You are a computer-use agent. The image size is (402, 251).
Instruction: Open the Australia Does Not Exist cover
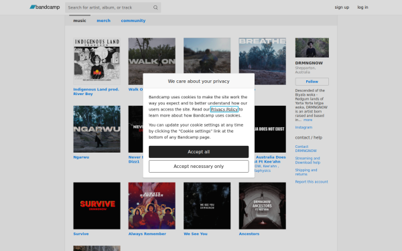click(270, 129)
